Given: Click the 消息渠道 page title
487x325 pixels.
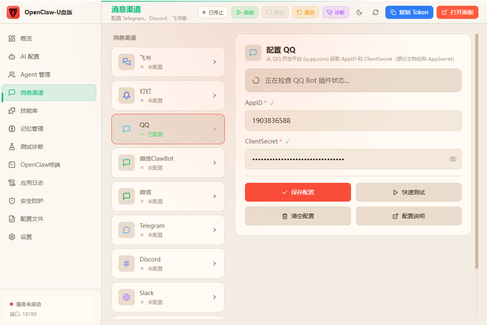Looking at the screenshot, I should 126,9.
